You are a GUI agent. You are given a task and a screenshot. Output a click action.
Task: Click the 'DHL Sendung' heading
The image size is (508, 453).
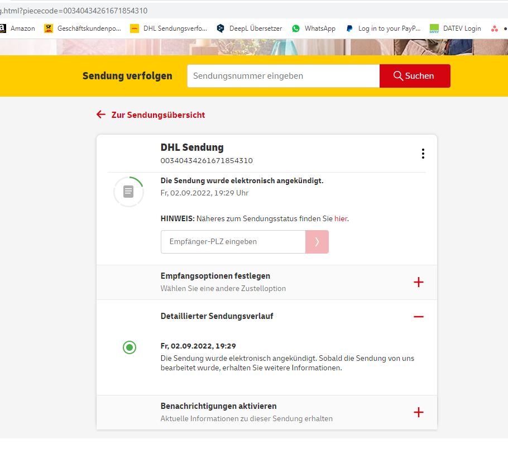click(192, 147)
